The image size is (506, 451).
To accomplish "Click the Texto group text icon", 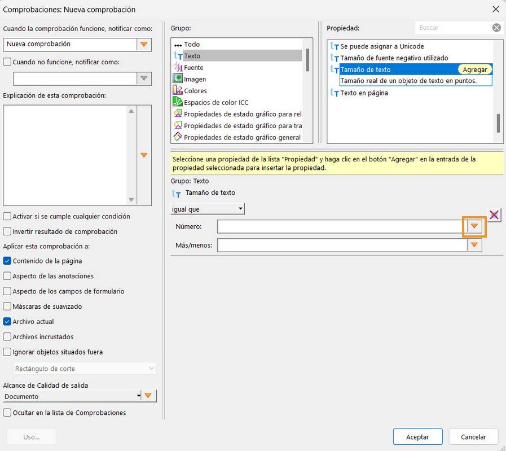I will coord(178,56).
